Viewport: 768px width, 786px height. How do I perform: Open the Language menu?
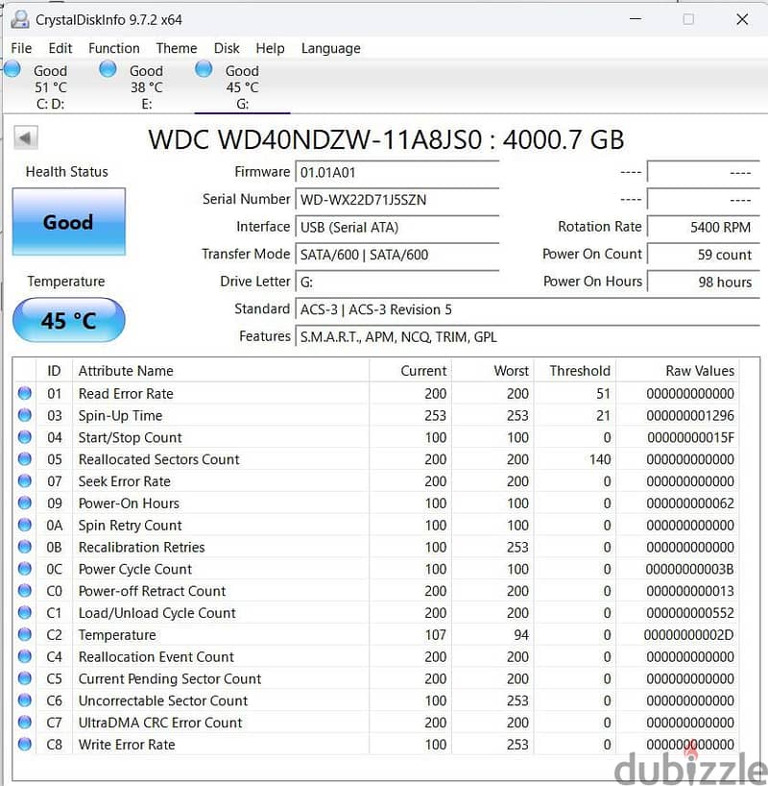pyautogui.click(x=330, y=49)
